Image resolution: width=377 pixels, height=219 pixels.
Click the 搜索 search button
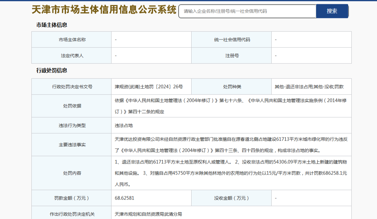tap(332, 11)
